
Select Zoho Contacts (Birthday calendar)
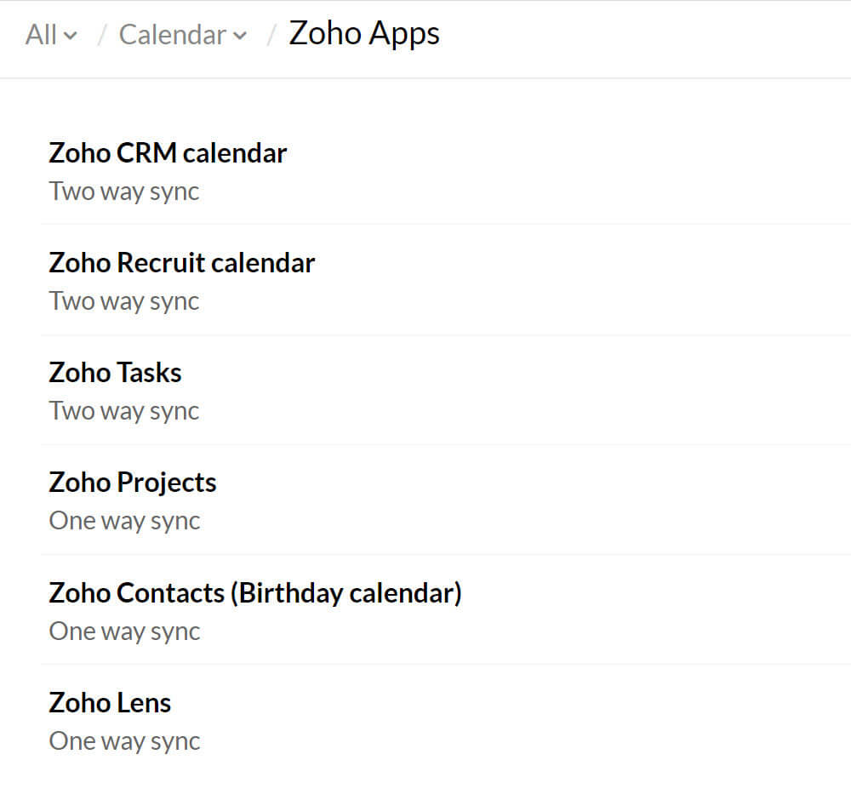click(x=254, y=592)
